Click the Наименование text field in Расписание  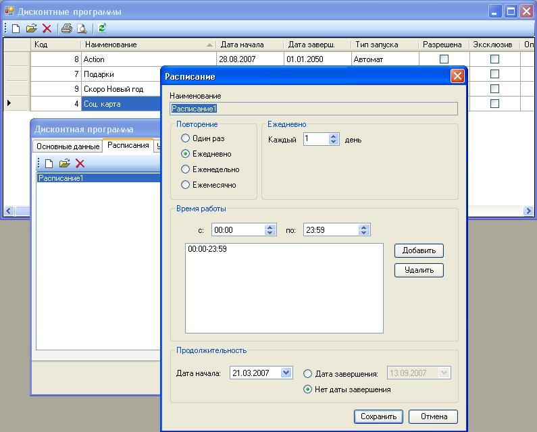click(313, 109)
